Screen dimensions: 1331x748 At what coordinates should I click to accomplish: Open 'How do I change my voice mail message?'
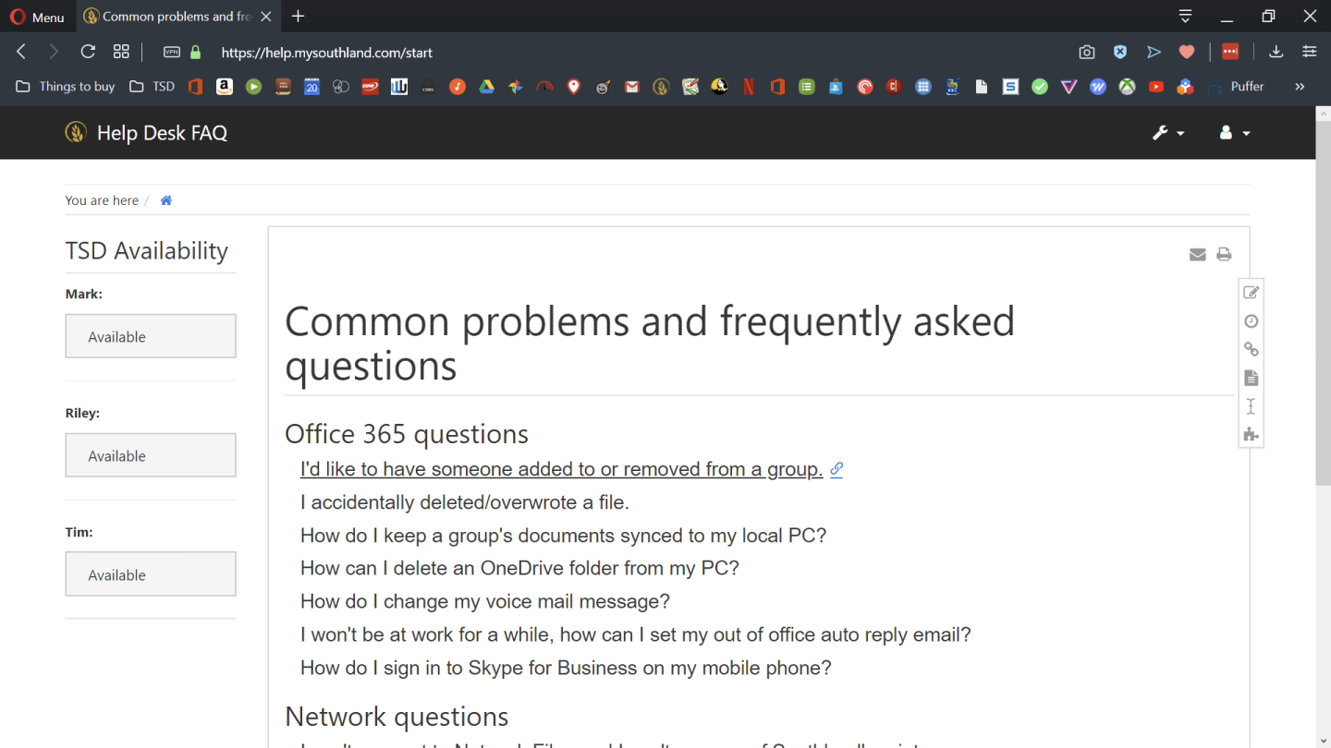click(x=484, y=601)
